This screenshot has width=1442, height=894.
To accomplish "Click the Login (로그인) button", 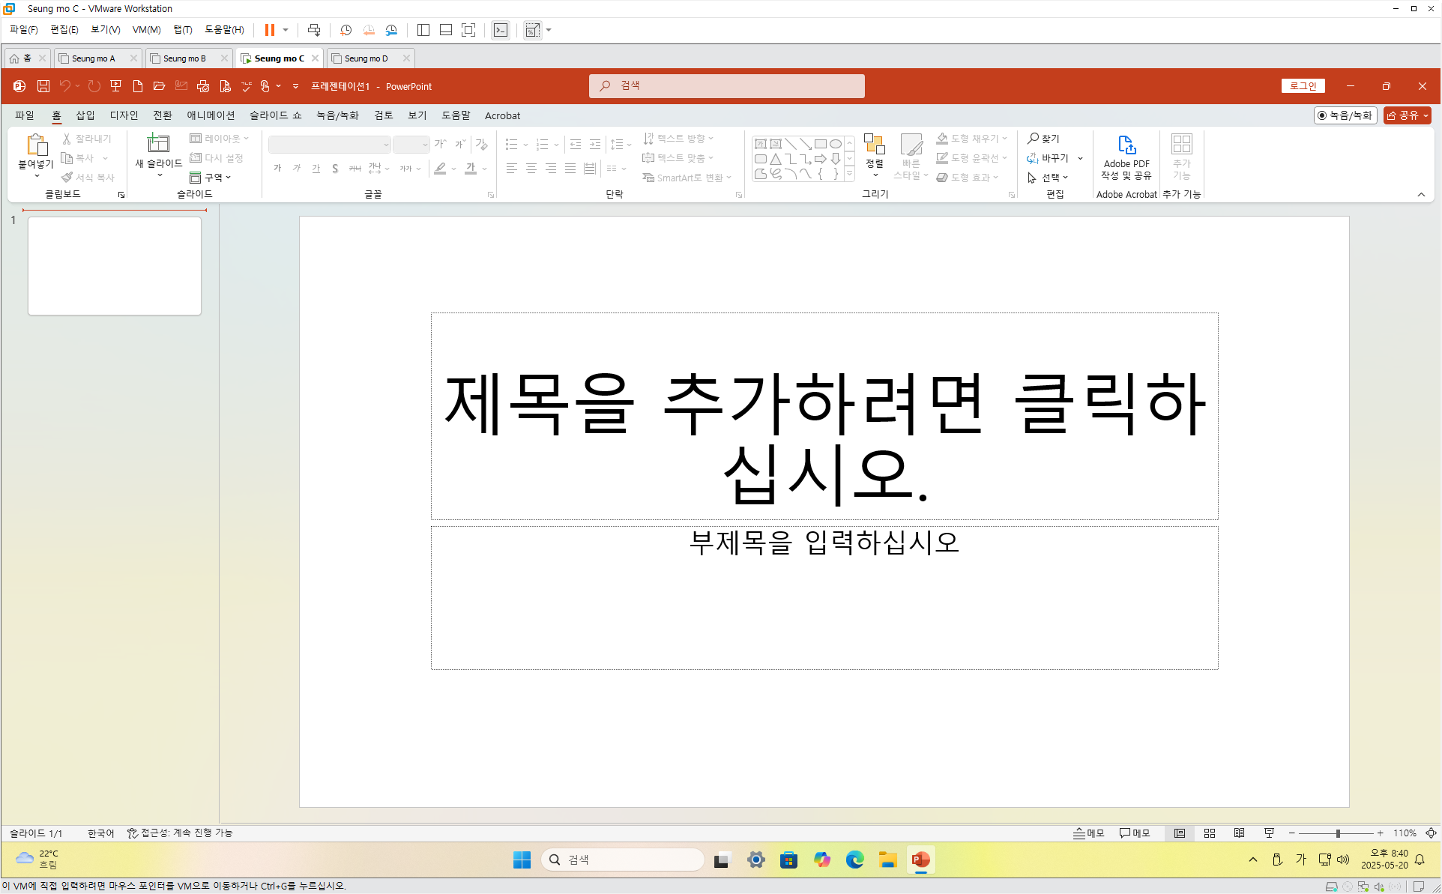I will click(1303, 86).
